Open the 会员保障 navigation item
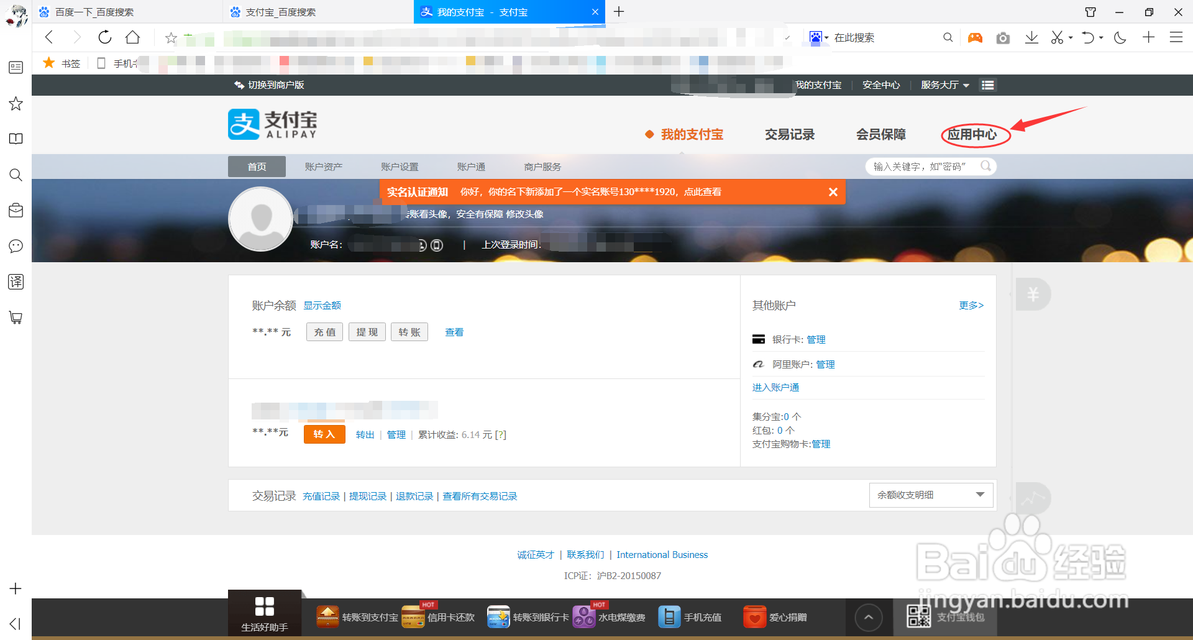This screenshot has height=640, width=1193. pos(881,134)
